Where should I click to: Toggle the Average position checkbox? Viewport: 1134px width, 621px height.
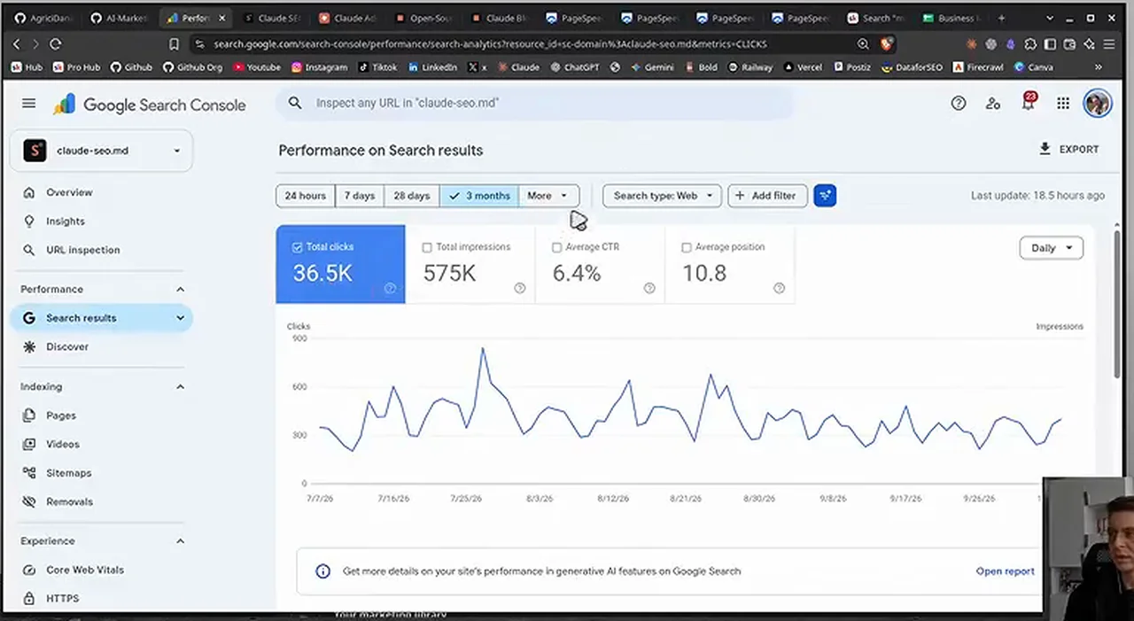687,247
